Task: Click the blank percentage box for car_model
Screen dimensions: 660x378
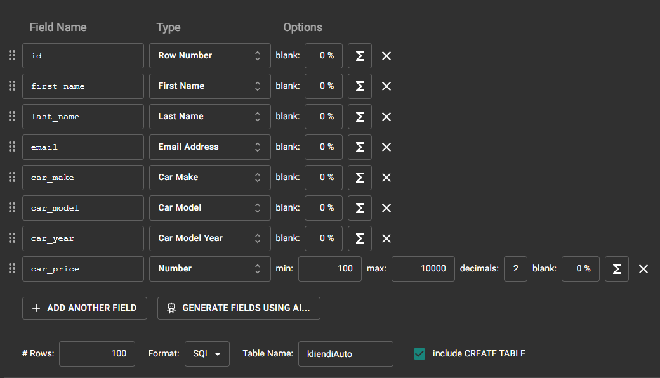Action: point(324,208)
